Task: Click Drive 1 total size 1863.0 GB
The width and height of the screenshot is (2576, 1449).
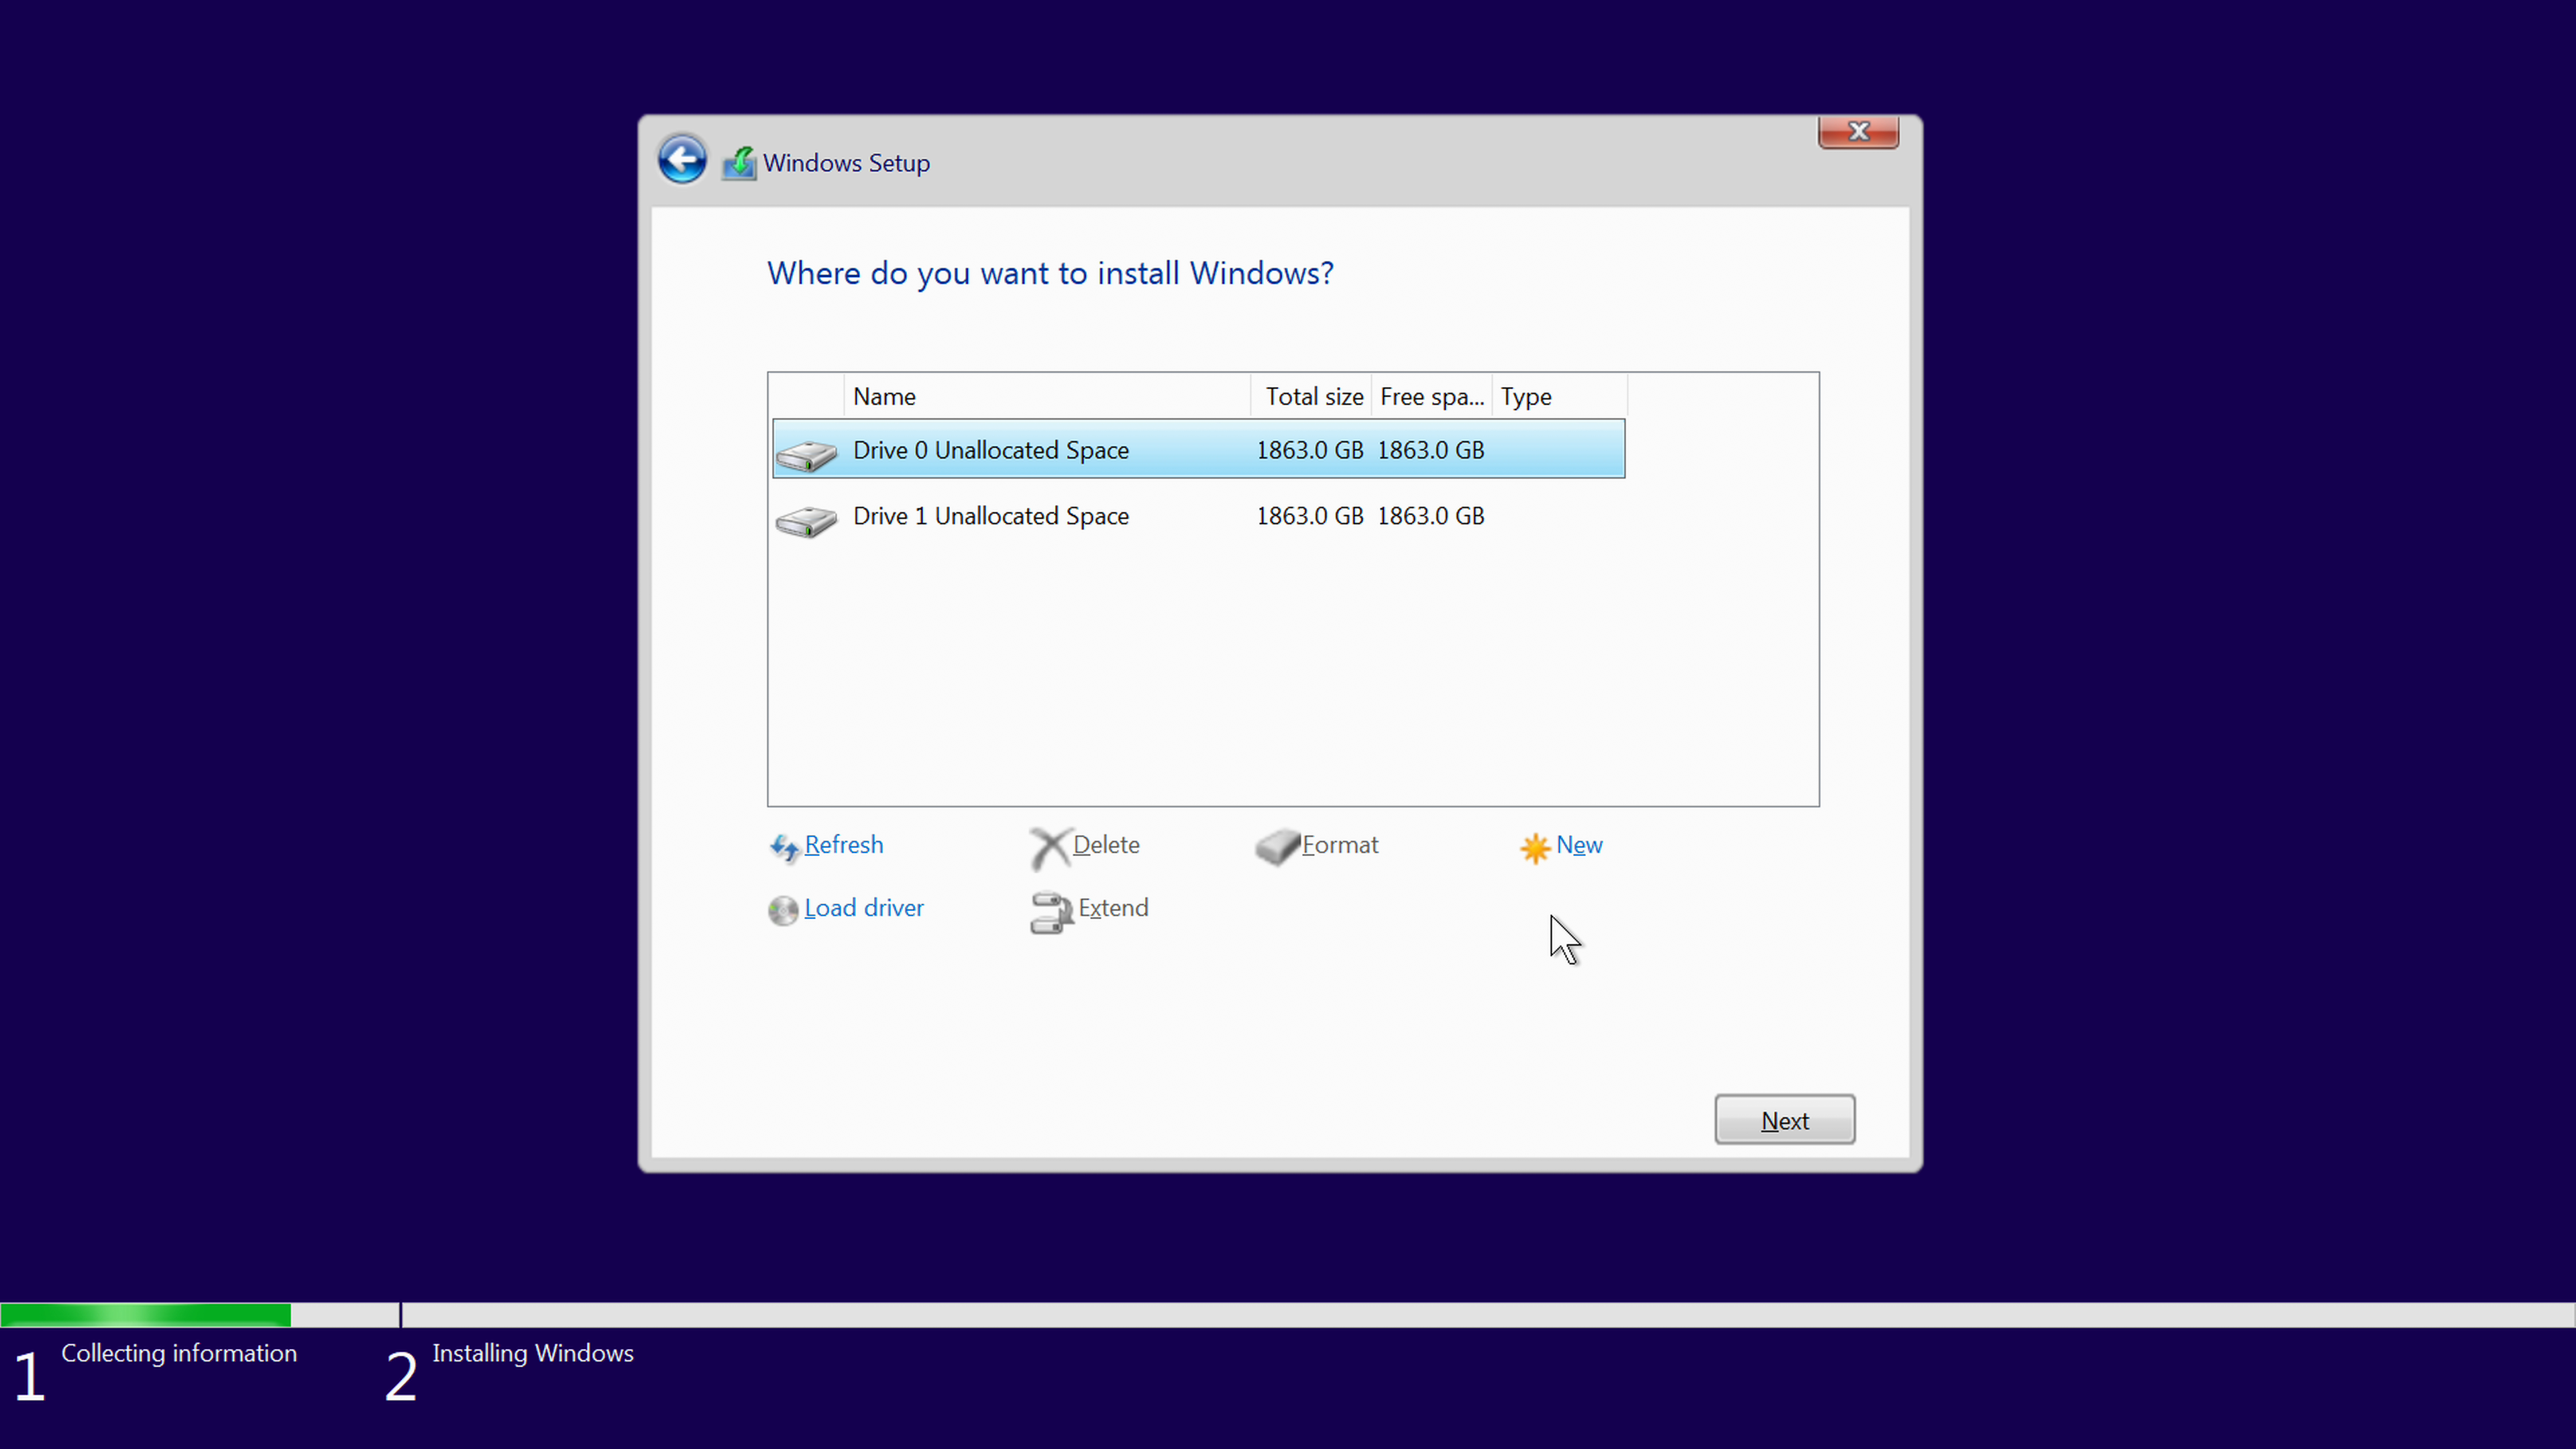Action: [1309, 516]
